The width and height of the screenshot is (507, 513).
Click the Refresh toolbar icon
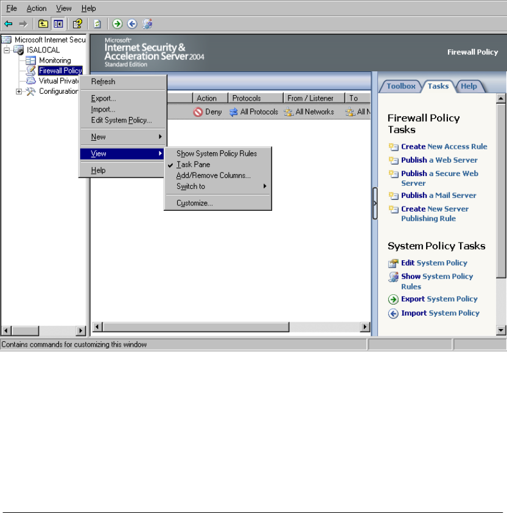tap(97, 24)
